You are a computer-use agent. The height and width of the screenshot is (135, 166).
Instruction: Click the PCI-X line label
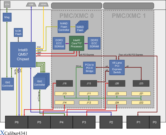79,66
